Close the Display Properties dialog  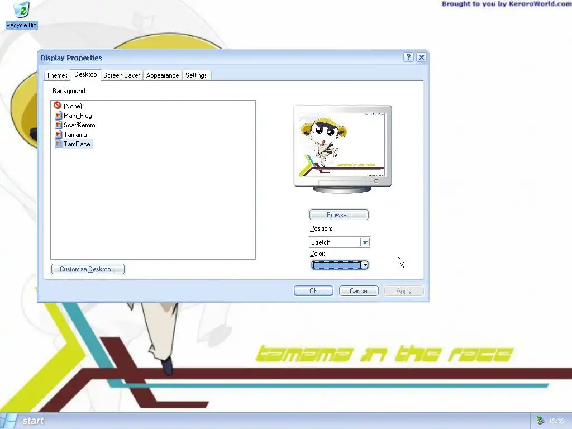click(x=421, y=58)
